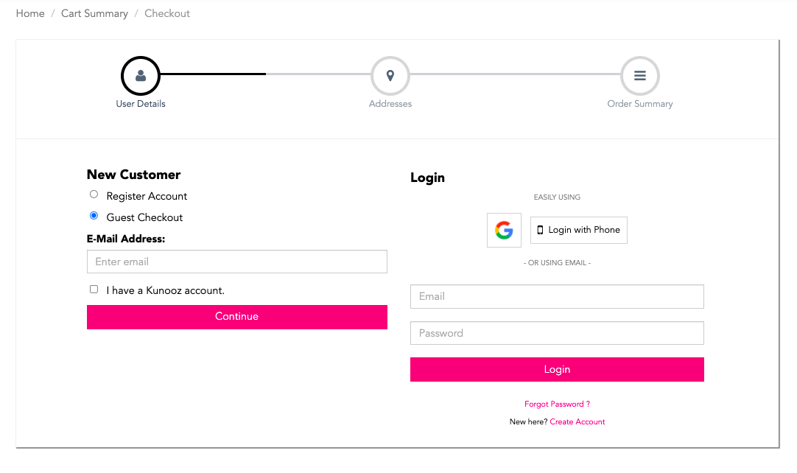Click the Order Summary list icon

point(640,76)
